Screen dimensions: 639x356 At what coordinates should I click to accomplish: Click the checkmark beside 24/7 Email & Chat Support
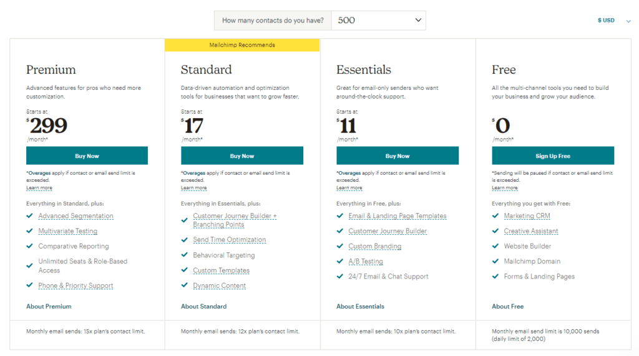pos(340,276)
